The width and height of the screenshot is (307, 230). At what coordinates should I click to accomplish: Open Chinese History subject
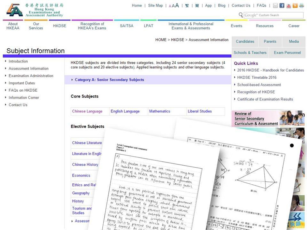(85, 165)
